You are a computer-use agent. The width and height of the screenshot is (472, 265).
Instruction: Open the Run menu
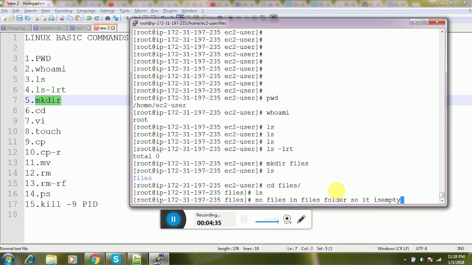155,11
